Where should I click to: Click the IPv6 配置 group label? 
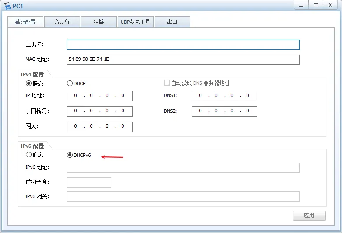32,146
